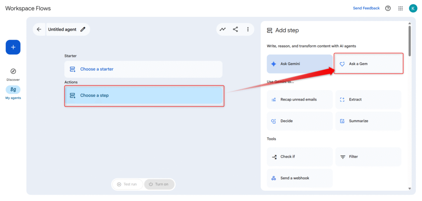
Task: Toggle the Turn on button
Action: pos(159,184)
